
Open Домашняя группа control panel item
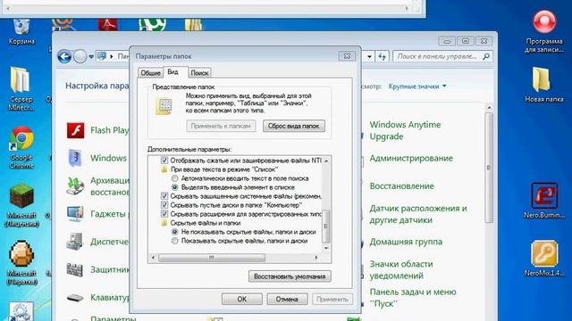(x=406, y=242)
